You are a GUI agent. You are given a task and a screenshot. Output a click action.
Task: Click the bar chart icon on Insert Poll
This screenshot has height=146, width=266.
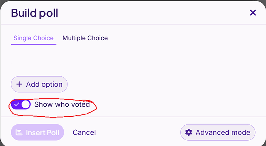(19, 133)
